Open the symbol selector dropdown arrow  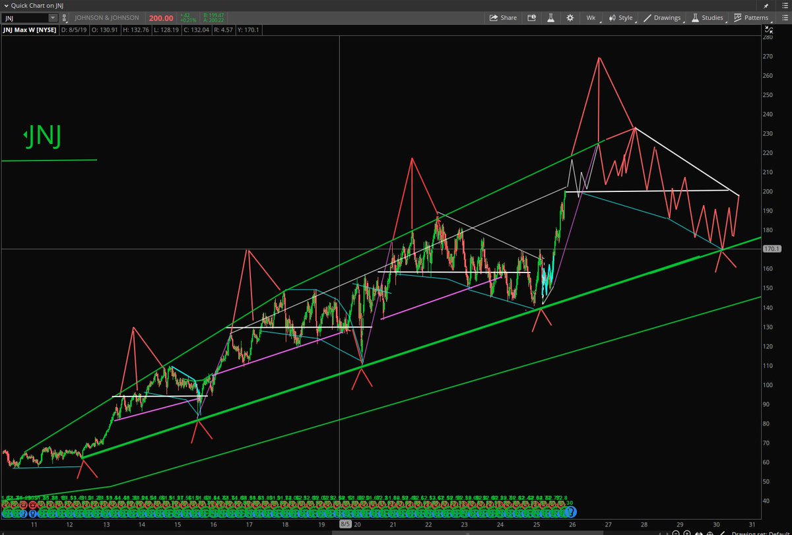click(52, 18)
